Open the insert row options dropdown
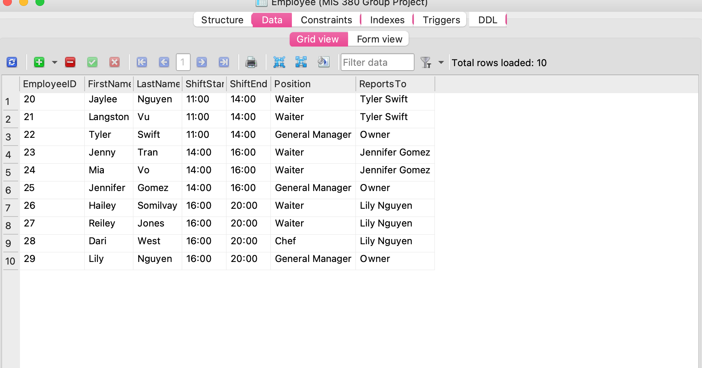702x368 pixels. 55,62
